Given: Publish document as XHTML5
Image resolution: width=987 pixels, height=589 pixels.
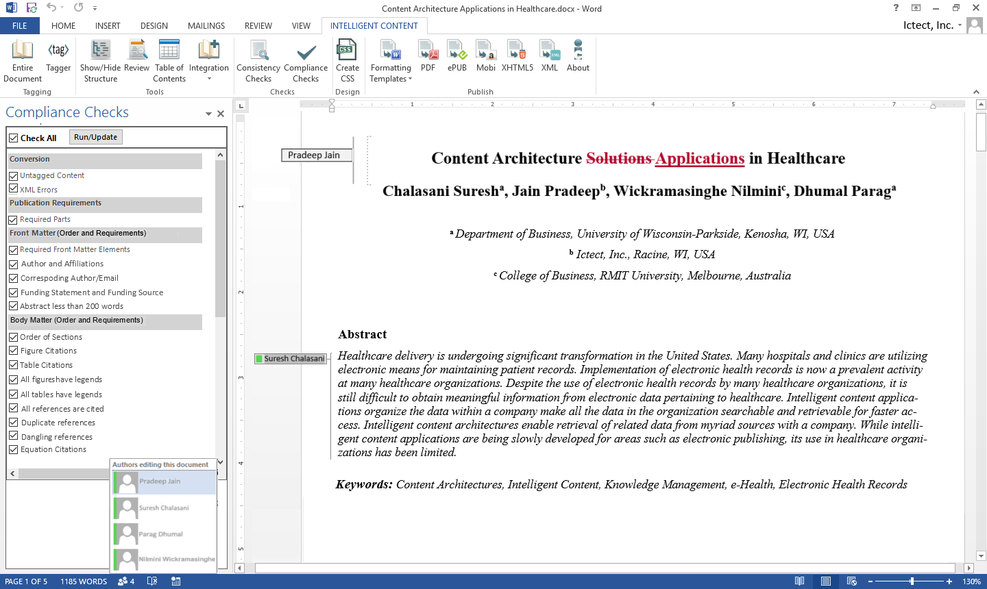Looking at the screenshot, I should tap(517, 56).
